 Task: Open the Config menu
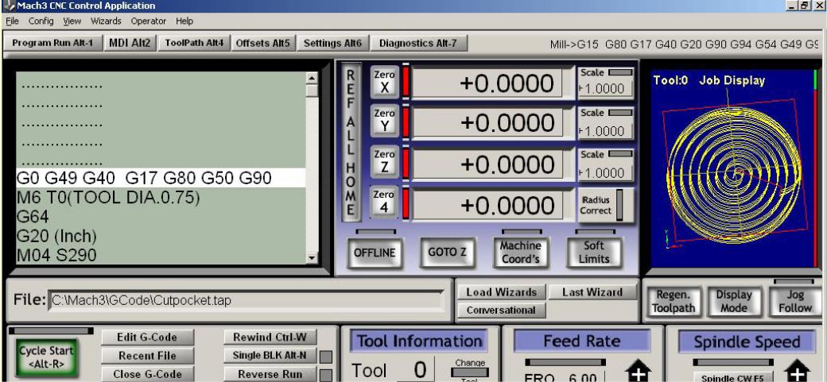(41, 21)
